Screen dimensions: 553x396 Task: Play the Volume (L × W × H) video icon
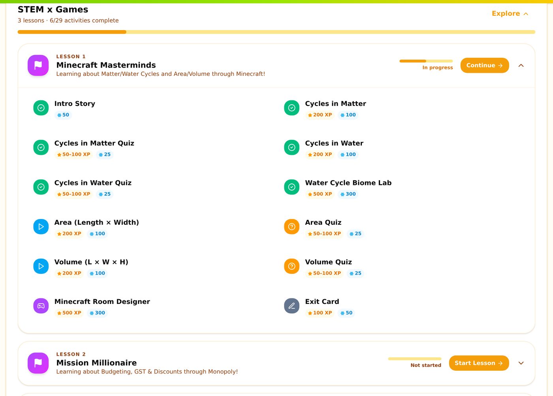point(41,266)
